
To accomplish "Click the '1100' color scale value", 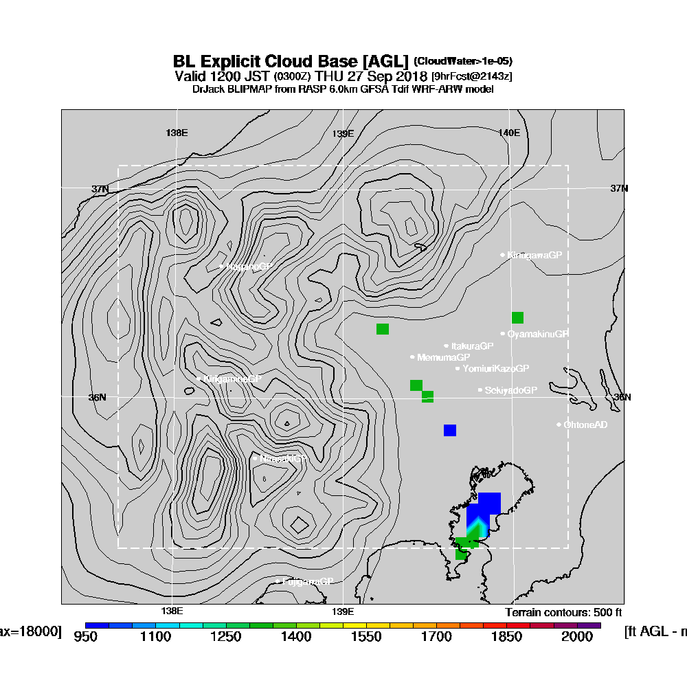I will [x=155, y=637].
